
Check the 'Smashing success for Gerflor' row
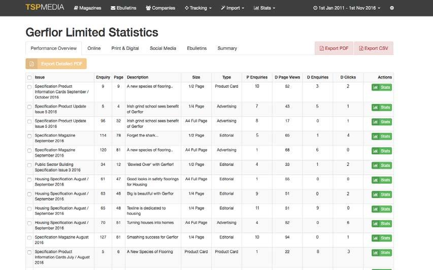(29, 238)
